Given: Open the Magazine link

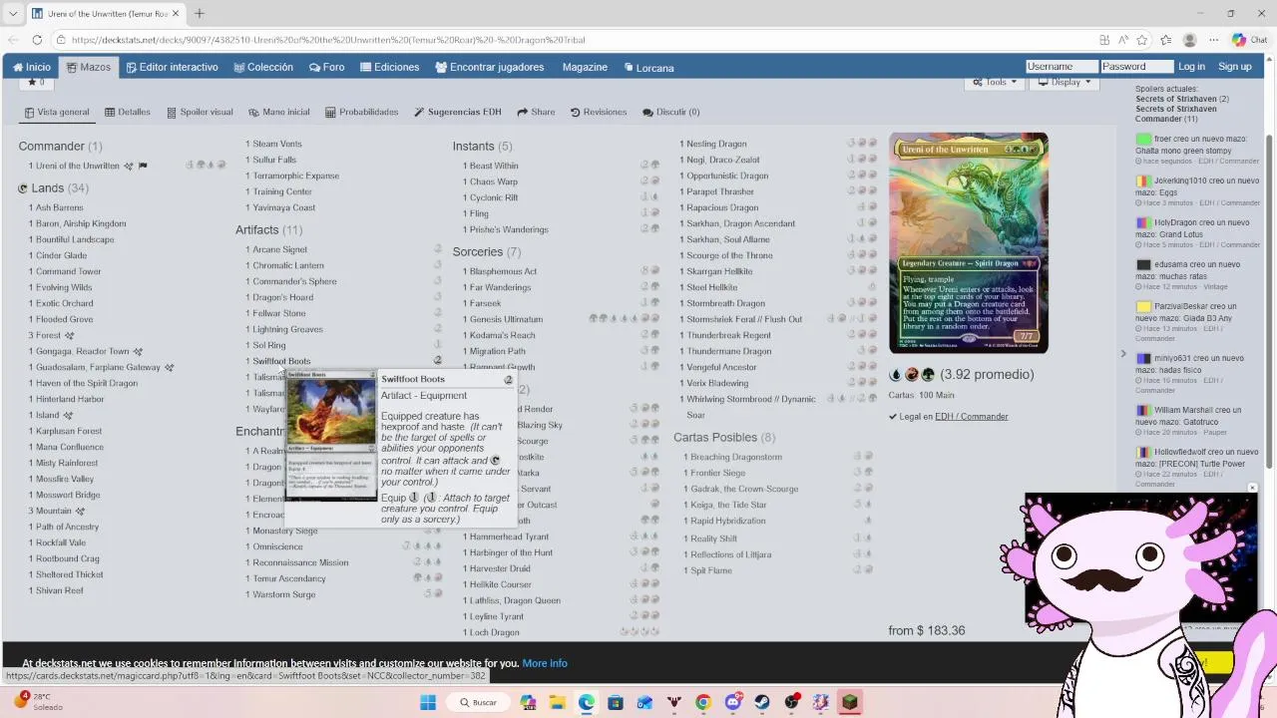Looking at the screenshot, I should 585,67.
